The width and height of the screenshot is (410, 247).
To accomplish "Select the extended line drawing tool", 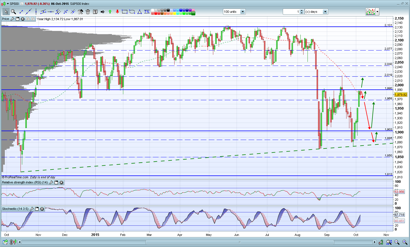I will coord(28,12).
